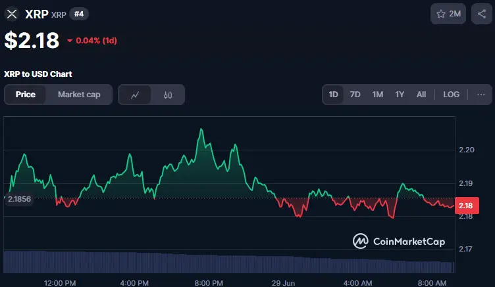The height and width of the screenshot is (287, 495).
Task: Choose the 1Y time range
Action: 400,95
